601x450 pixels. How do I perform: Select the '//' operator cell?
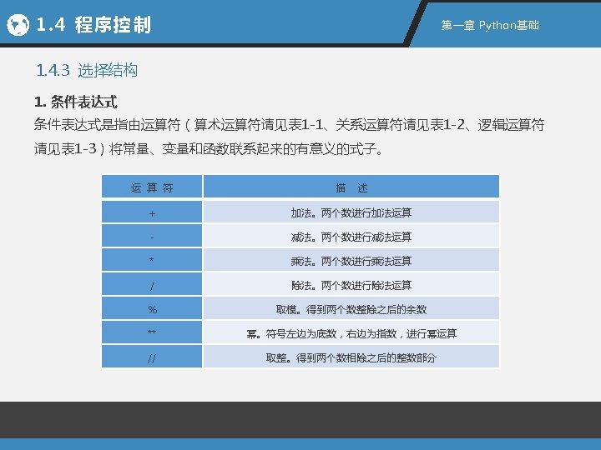click(152, 357)
